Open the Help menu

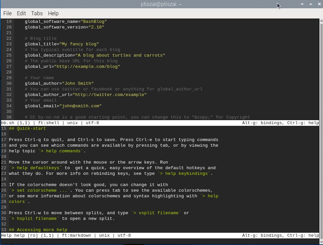[x=53, y=13]
